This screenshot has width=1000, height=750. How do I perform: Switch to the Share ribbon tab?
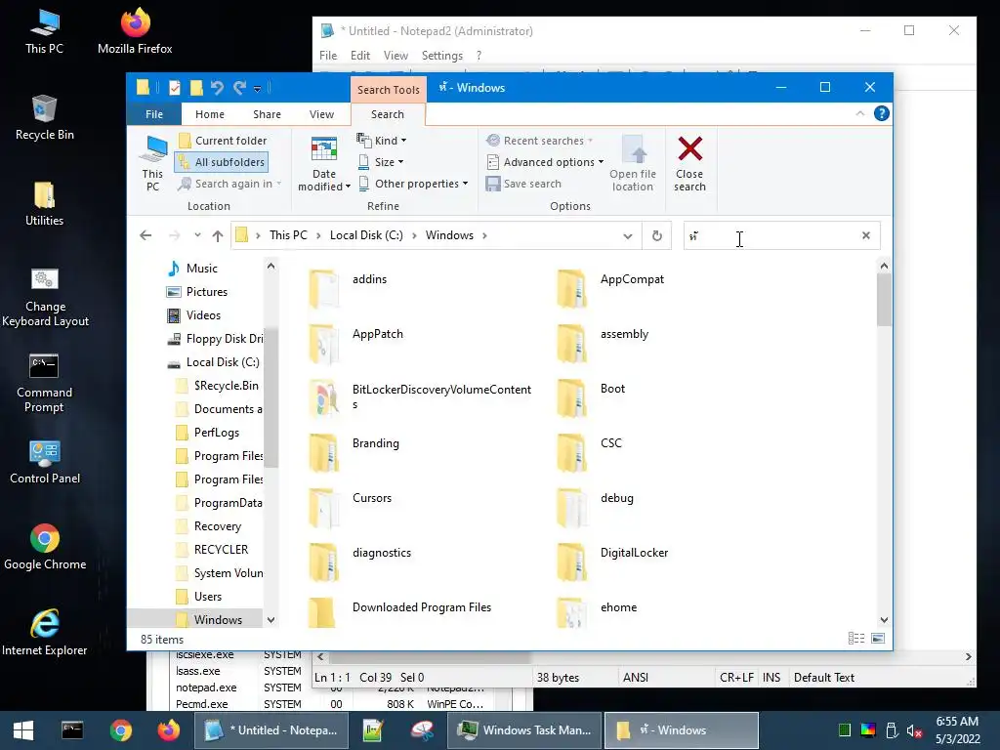click(x=267, y=114)
